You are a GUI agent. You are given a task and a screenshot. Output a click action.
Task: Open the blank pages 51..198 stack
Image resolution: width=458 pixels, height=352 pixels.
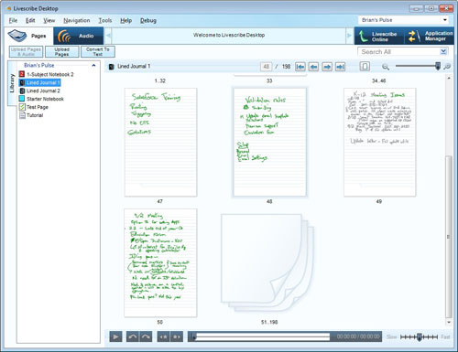pyautogui.click(x=267, y=263)
